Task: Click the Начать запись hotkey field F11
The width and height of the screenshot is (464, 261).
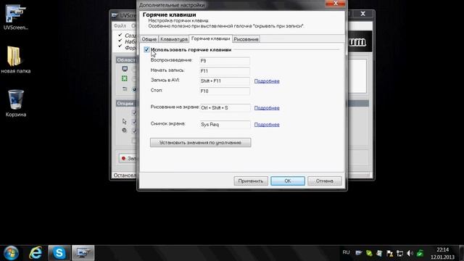Action: point(225,71)
